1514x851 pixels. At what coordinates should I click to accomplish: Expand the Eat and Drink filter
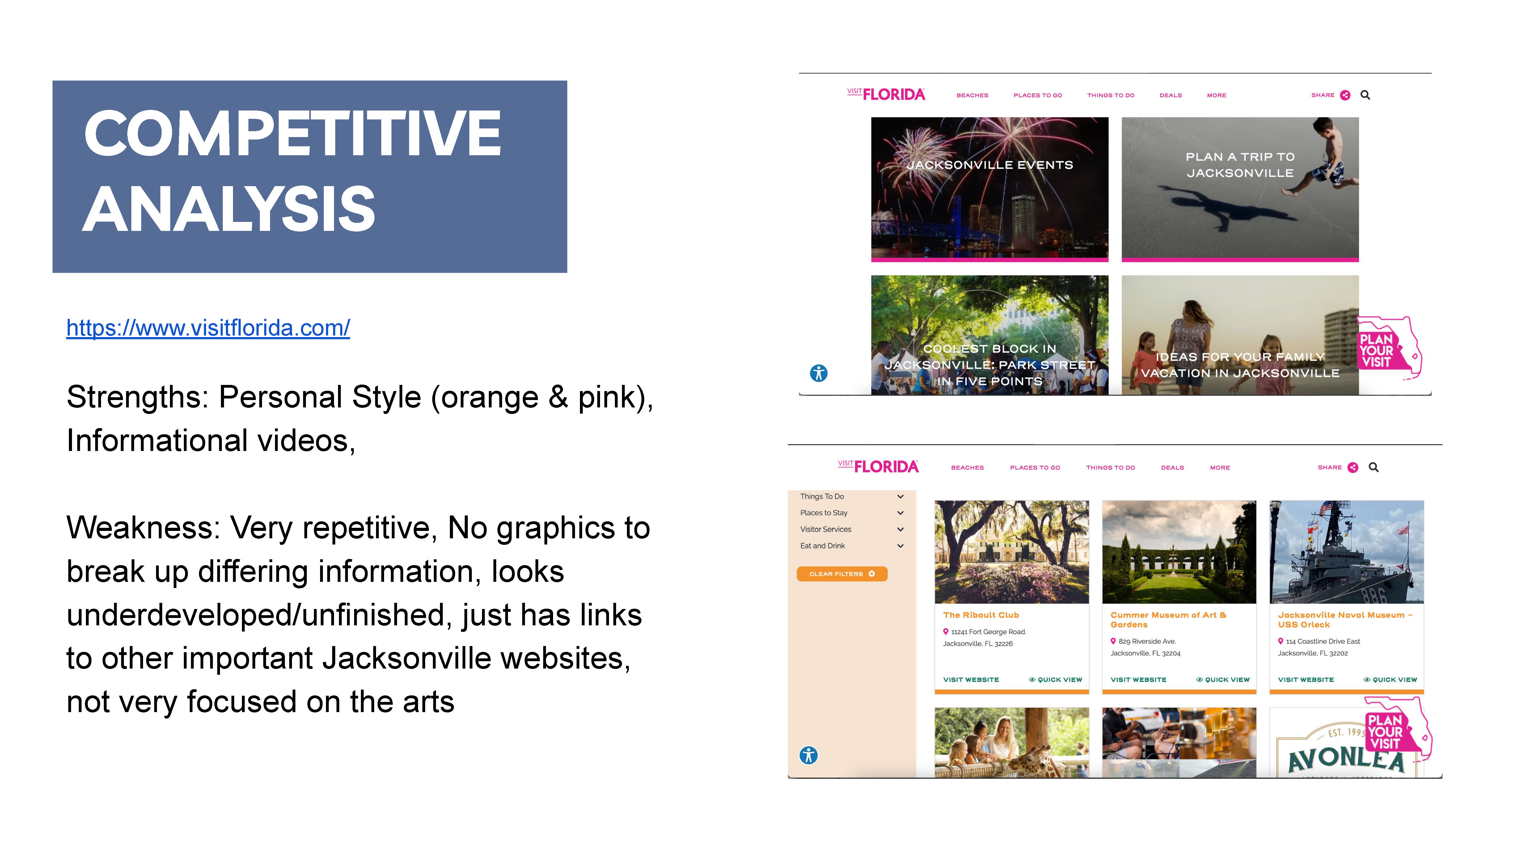[x=900, y=546]
